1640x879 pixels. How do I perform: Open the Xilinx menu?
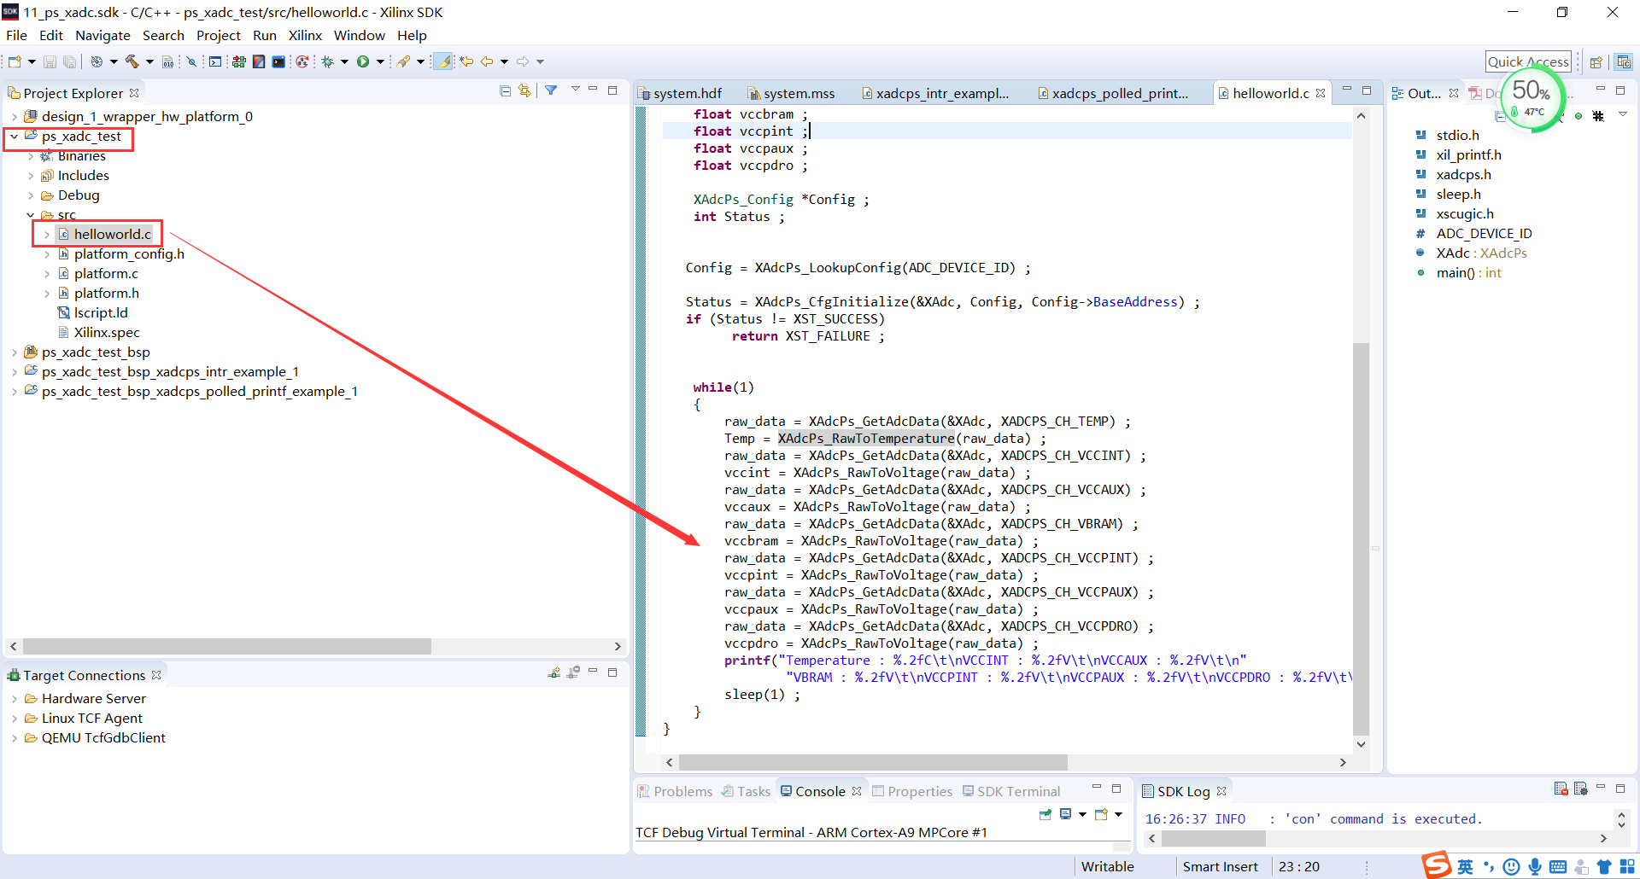(305, 35)
